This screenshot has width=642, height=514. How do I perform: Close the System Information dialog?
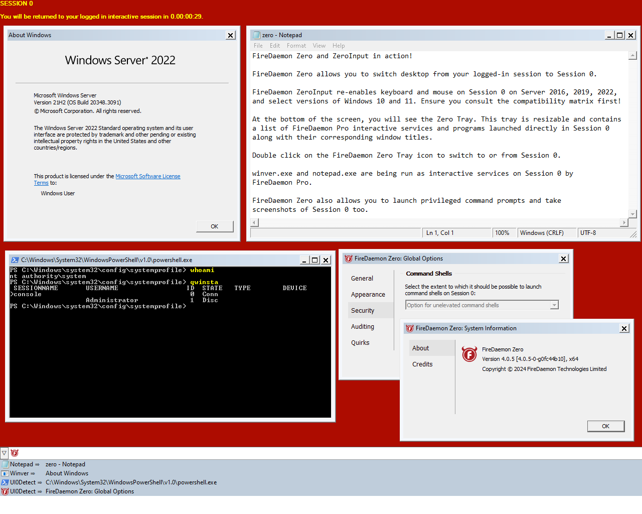click(x=624, y=328)
